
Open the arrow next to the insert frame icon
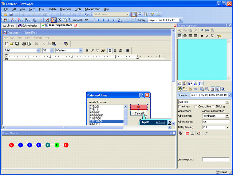pos(15,20)
